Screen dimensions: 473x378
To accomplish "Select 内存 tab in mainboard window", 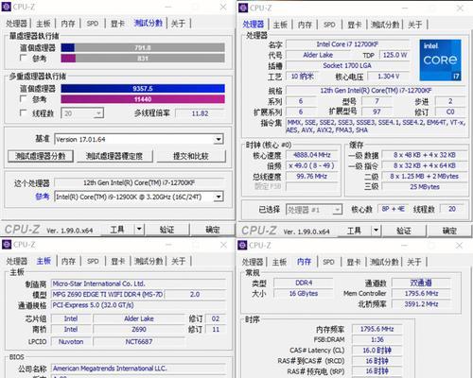I will (68, 261).
